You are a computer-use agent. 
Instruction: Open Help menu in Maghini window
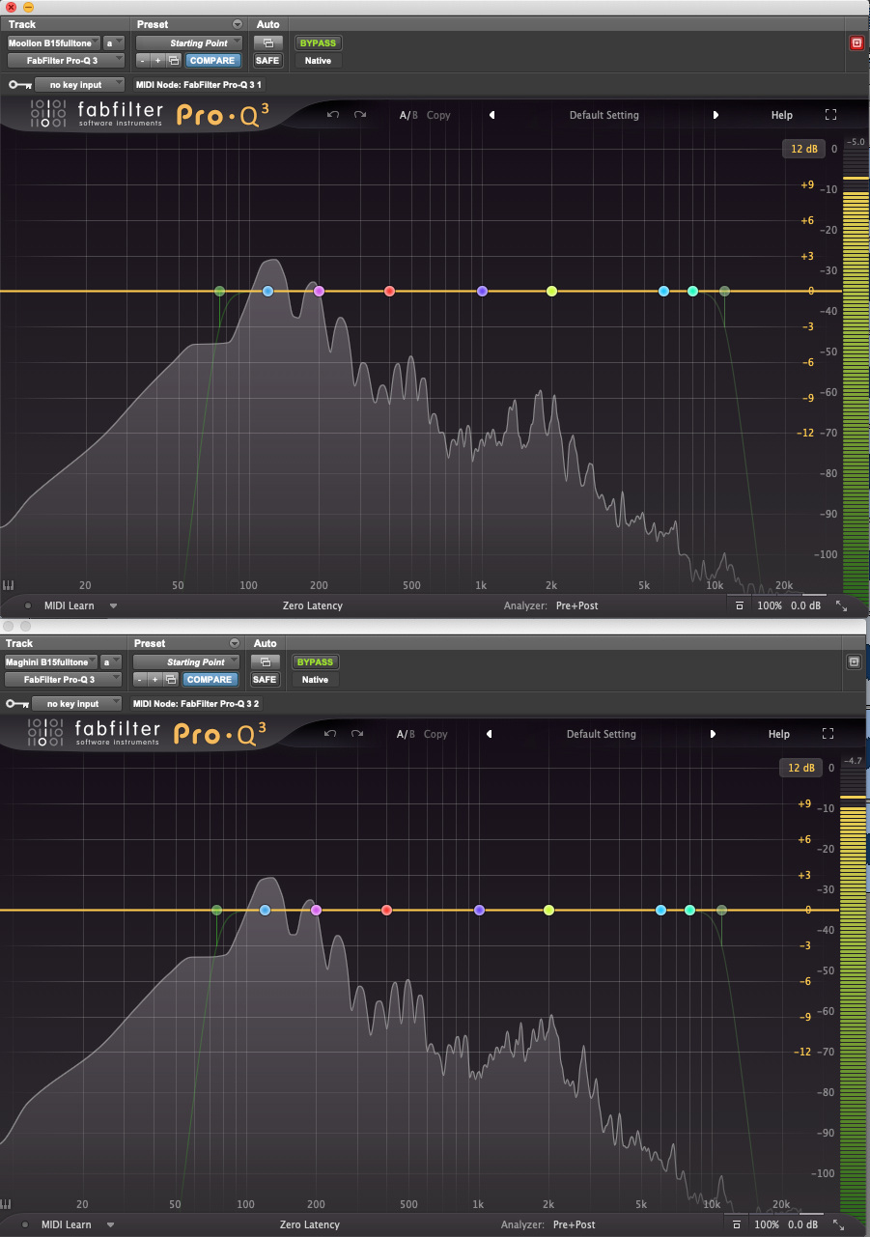(779, 734)
